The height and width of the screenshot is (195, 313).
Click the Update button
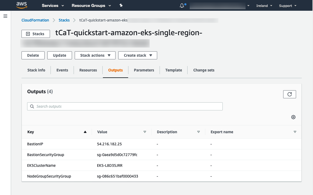pos(59,55)
